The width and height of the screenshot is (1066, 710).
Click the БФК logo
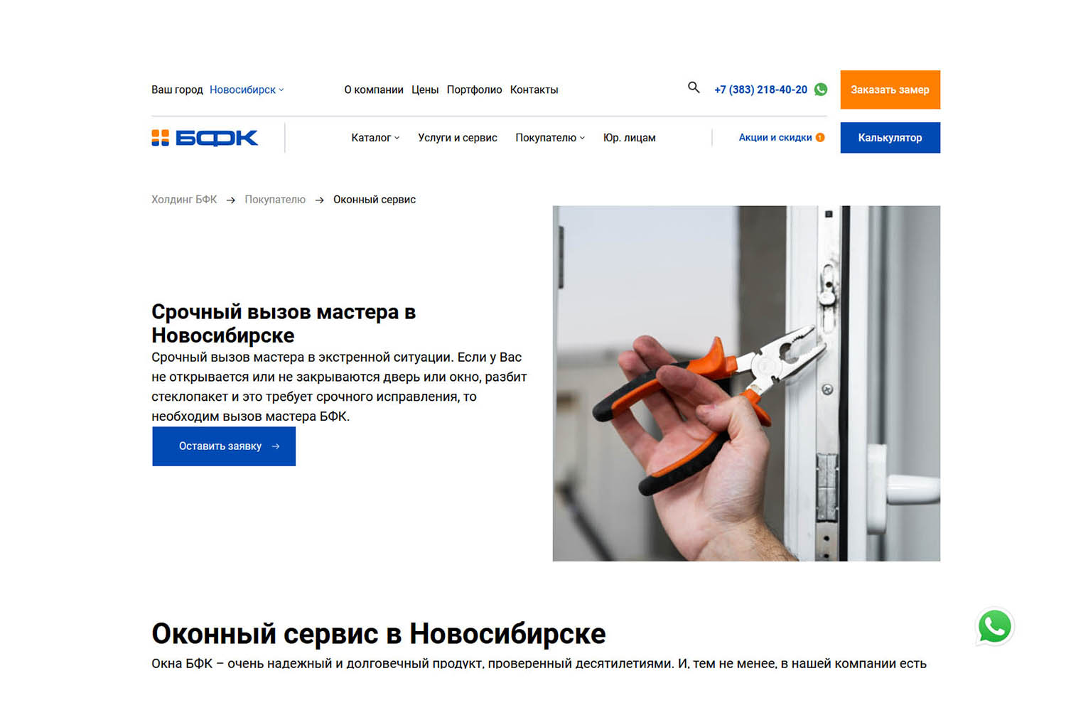point(205,138)
